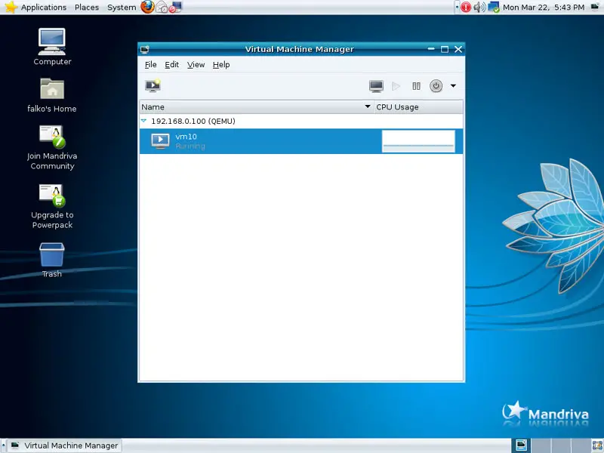Click the panel launcher next to mail
This screenshot has width=604, height=453.
(x=176, y=8)
